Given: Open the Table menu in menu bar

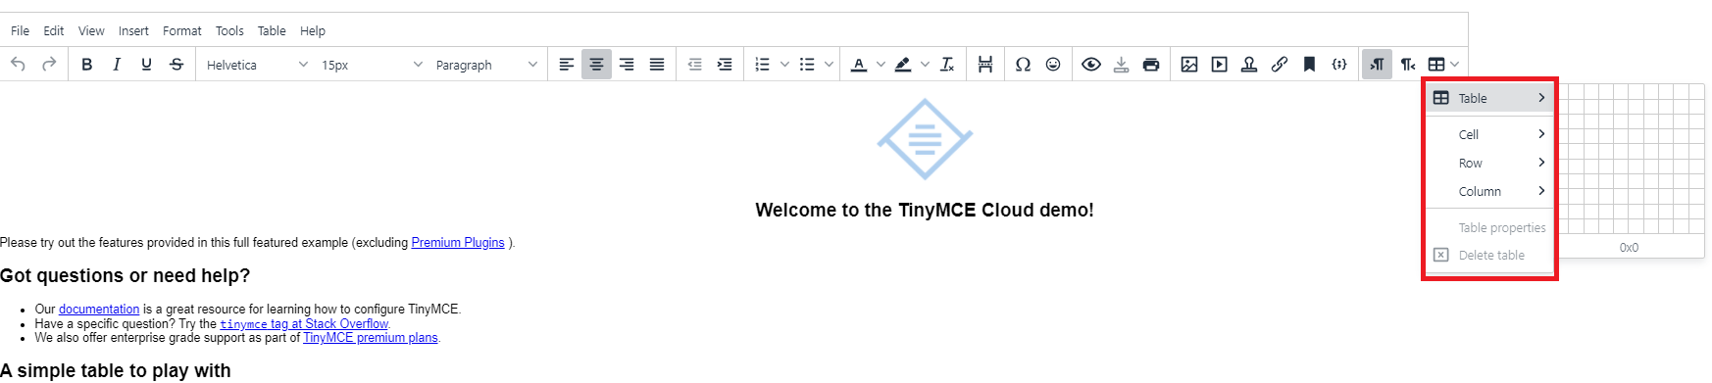Looking at the screenshot, I should pyautogui.click(x=272, y=30).
